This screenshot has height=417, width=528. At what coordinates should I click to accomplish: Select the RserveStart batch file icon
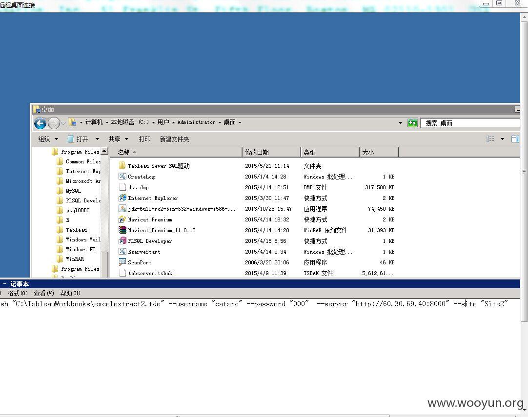pos(122,252)
